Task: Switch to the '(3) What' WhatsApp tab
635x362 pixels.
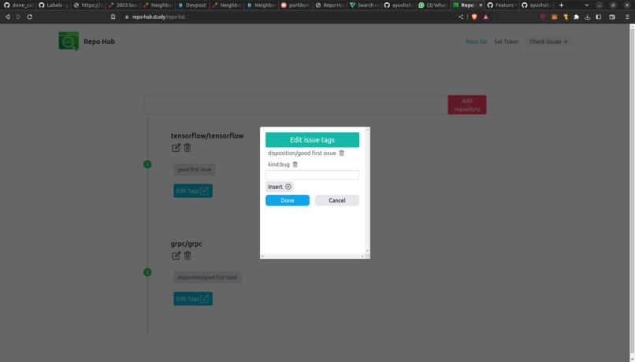Action: [433, 6]
